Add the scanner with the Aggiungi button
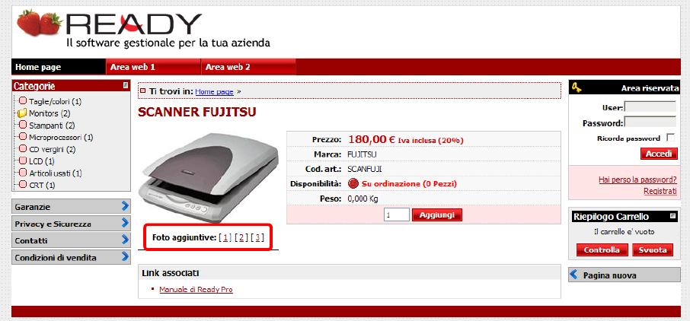The height and width of the screenshot is (321, 690). coord(437,215)
